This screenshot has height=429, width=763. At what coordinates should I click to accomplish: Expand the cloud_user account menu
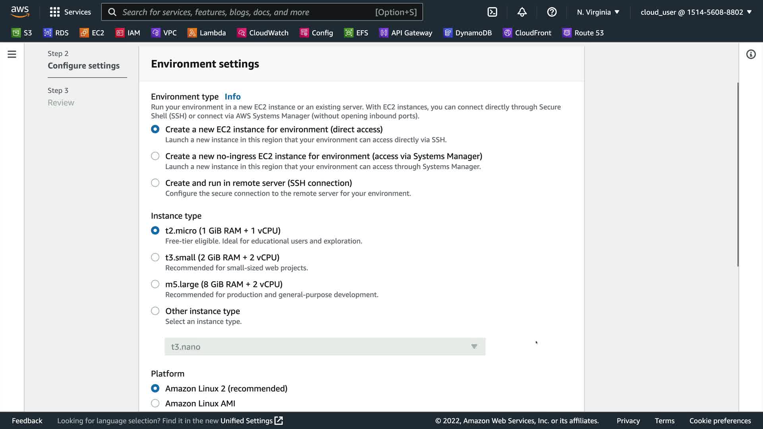click(x=696, y=12)
